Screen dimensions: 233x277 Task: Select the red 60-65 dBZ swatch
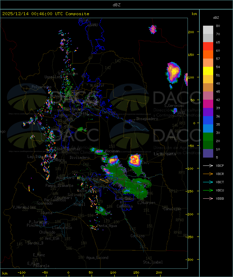pyautogui.click(x=208, y=46)
